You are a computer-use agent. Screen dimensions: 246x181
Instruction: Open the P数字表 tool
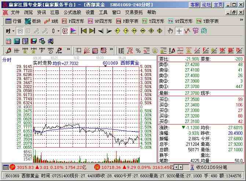[x=127, y=21]
